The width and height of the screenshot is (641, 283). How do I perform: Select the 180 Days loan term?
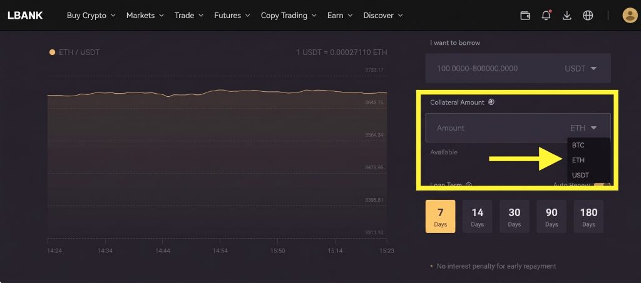pyautogui.click(x=588, y=216)
